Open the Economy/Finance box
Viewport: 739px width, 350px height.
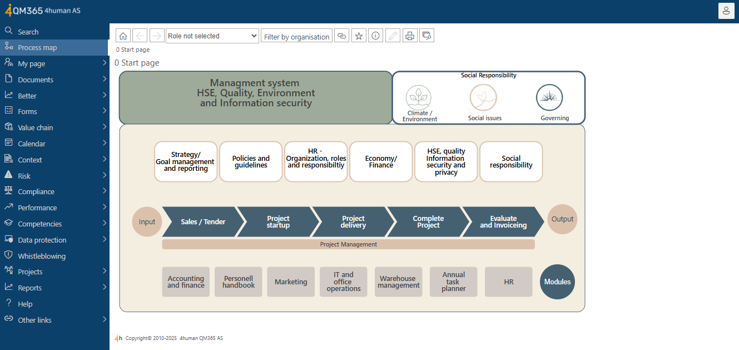pos(381,162)
